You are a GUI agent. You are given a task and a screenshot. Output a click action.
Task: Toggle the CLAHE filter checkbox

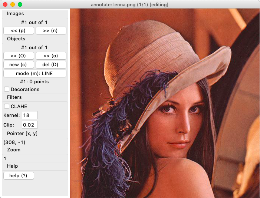pyautogui.click(x=7, y=106)
